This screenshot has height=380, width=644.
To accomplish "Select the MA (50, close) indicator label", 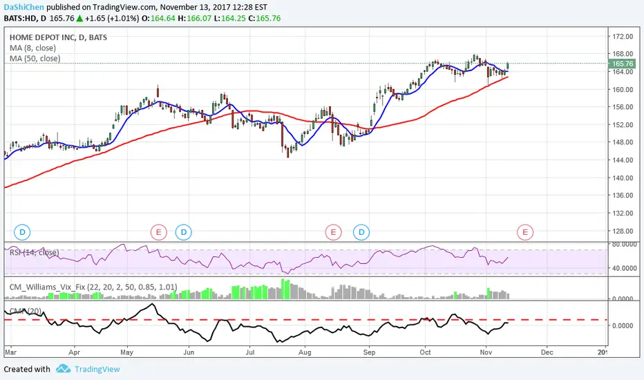I will click(x=35, y=59).
